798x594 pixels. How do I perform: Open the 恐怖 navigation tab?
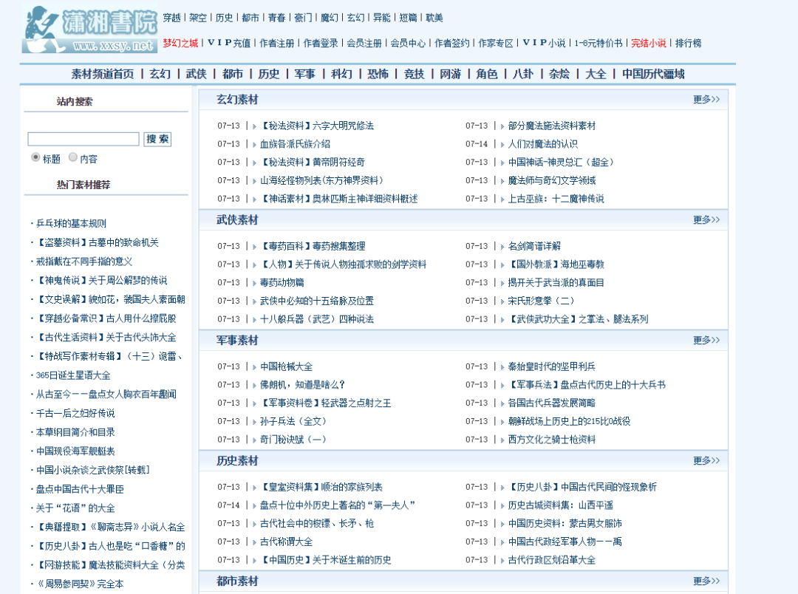pos(378,75)
